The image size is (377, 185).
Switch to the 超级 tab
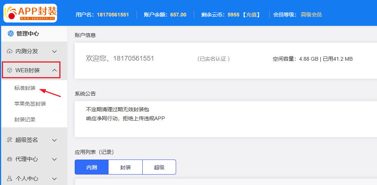159,167
